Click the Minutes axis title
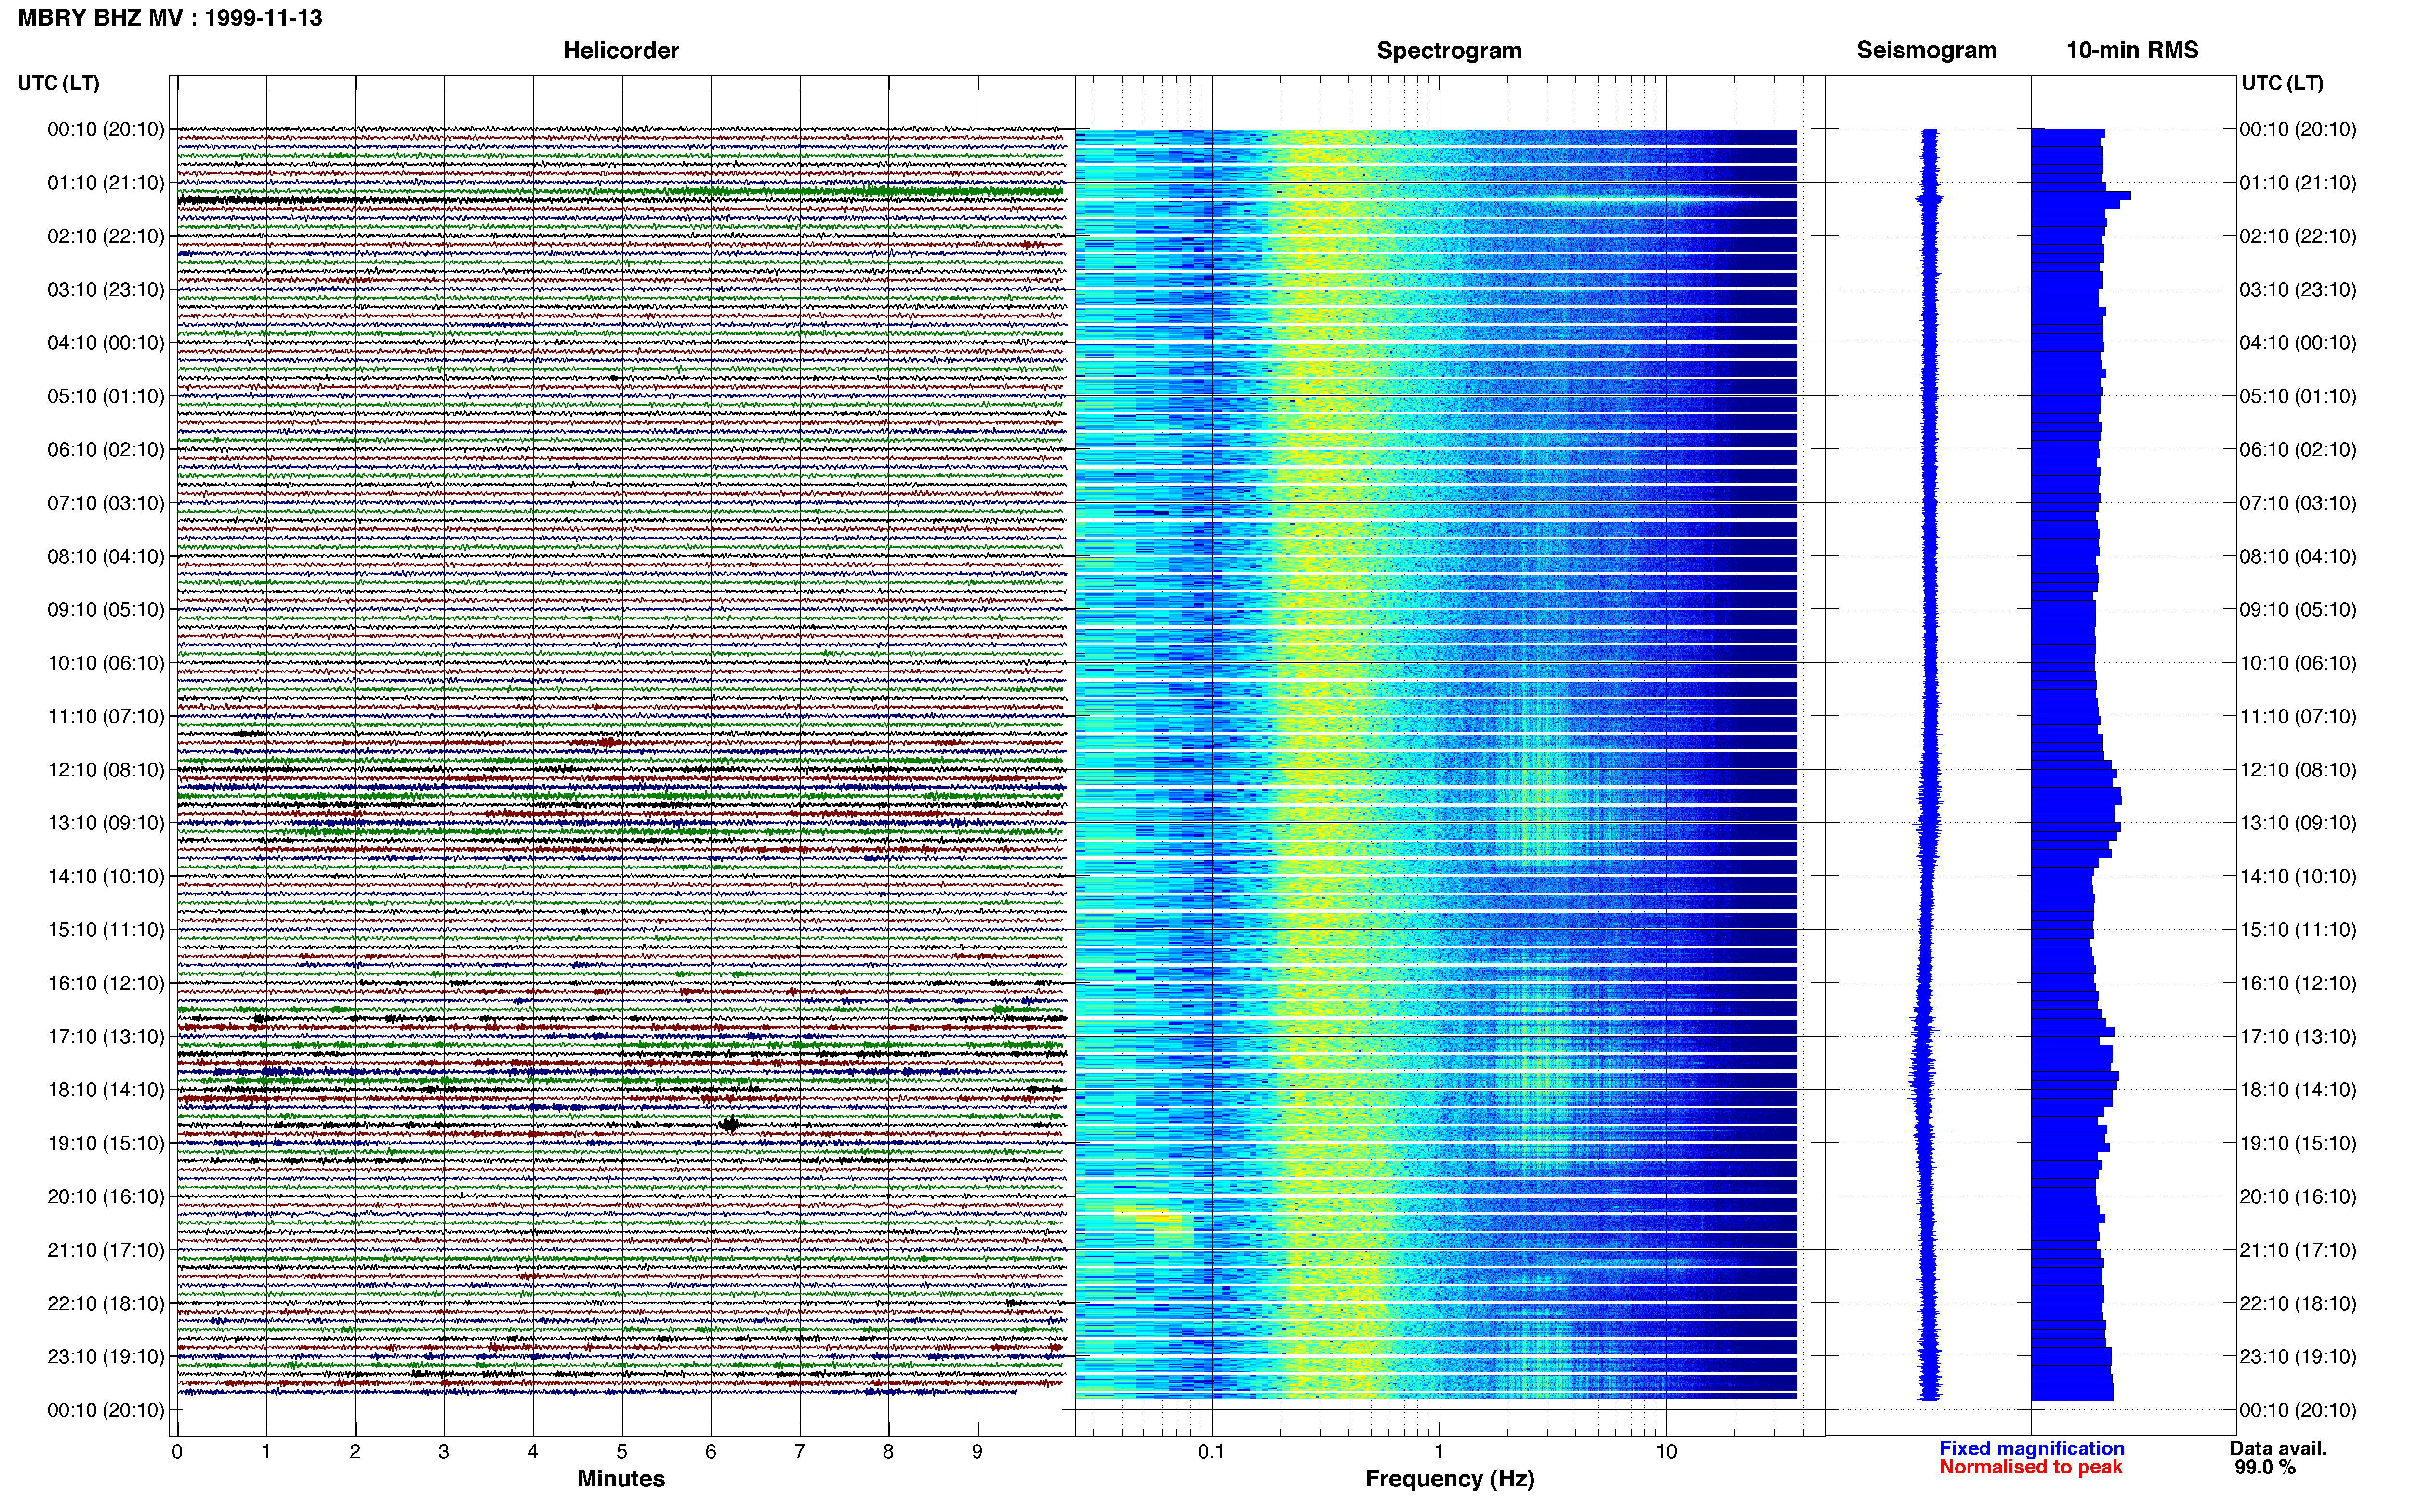 tap(621, 1478)
